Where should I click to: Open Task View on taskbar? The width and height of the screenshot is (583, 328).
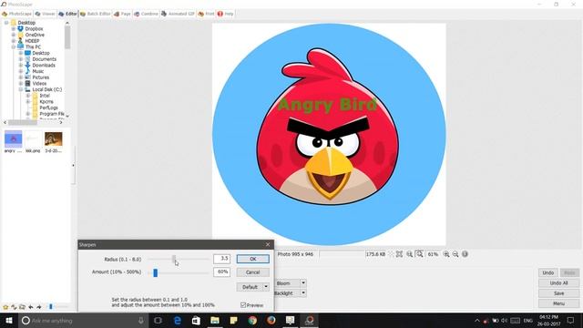(158, 321)
